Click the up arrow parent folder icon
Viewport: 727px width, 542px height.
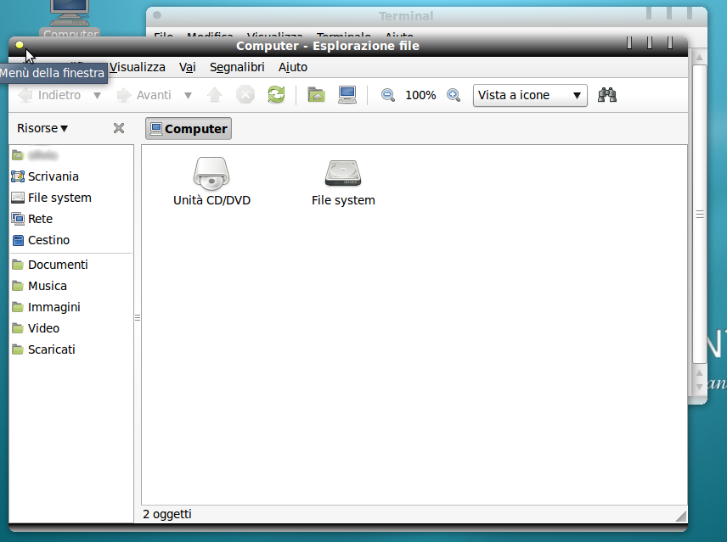point(215,95)
